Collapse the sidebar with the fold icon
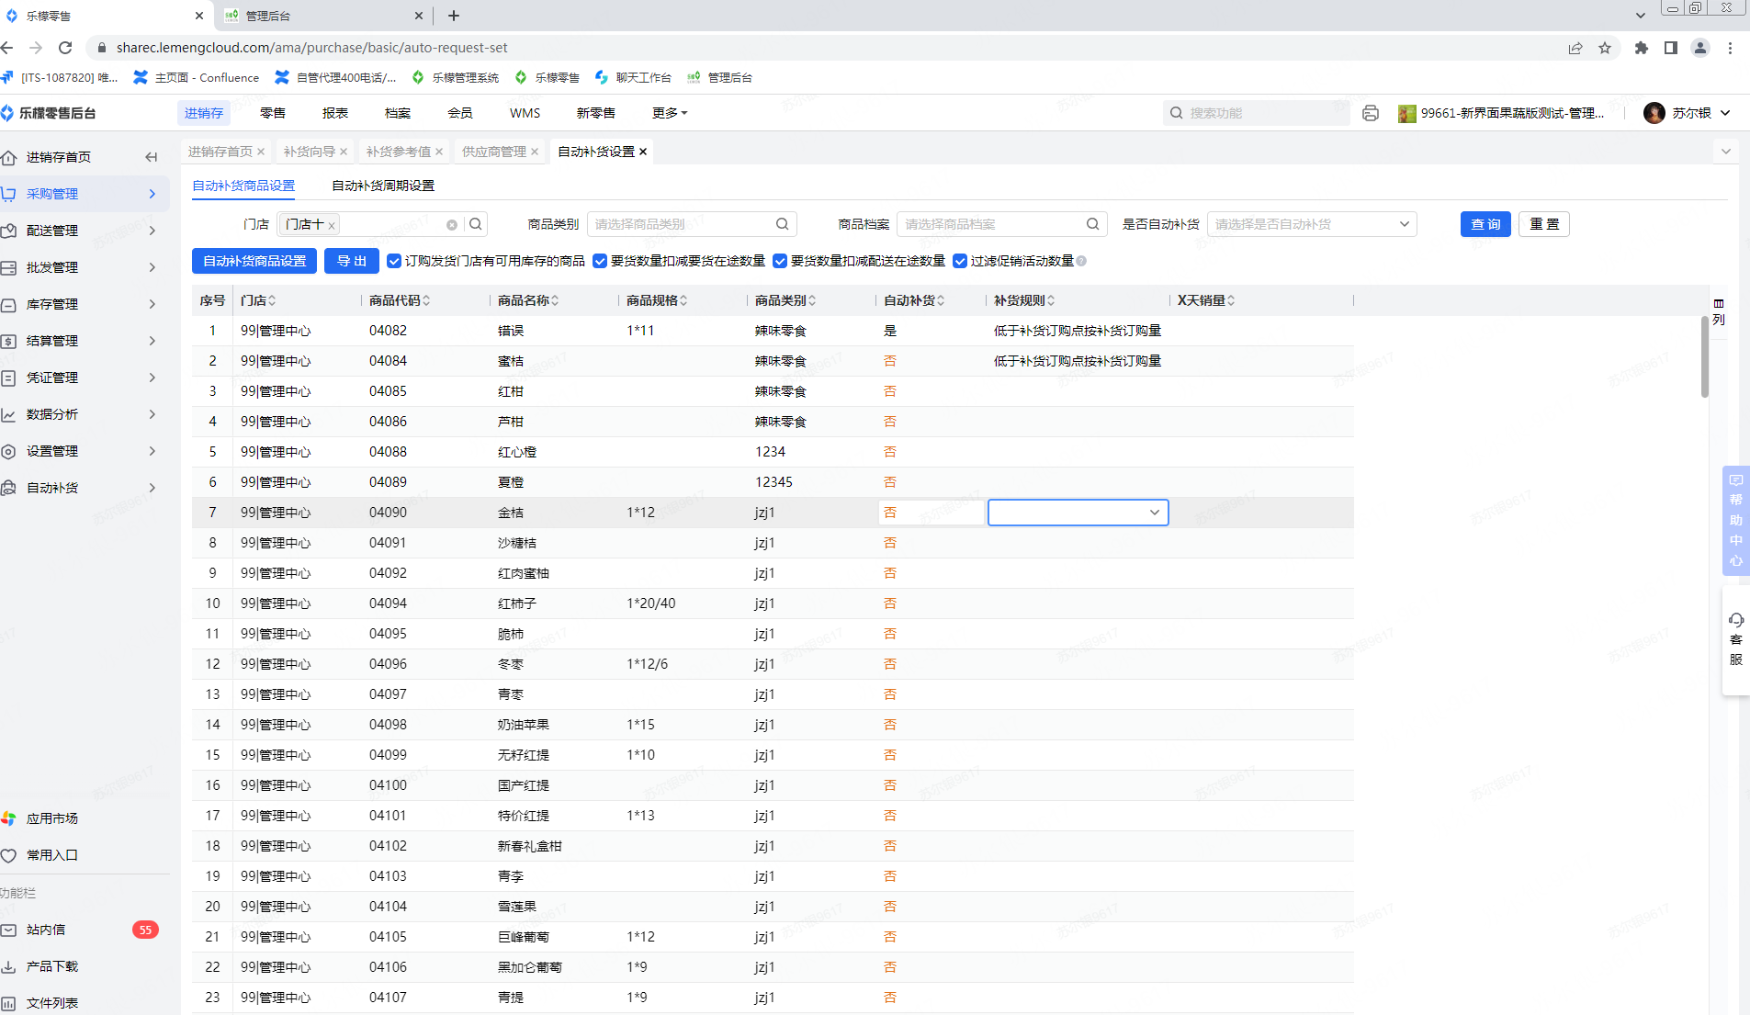1750x1015 pixels. tap(152, 157)
